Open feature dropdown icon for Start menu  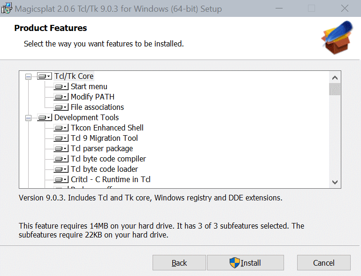point(61,86)
